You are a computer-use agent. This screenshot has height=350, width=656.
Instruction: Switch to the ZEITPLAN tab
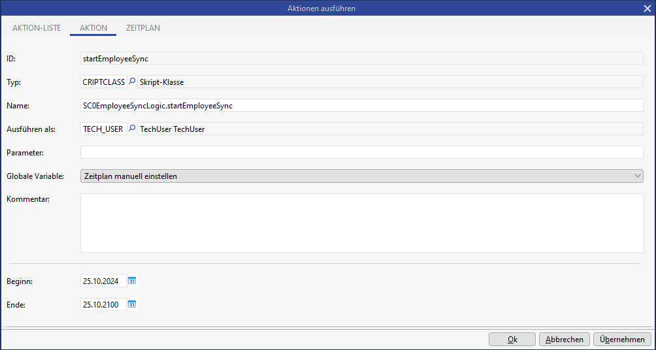pos(143,28)
